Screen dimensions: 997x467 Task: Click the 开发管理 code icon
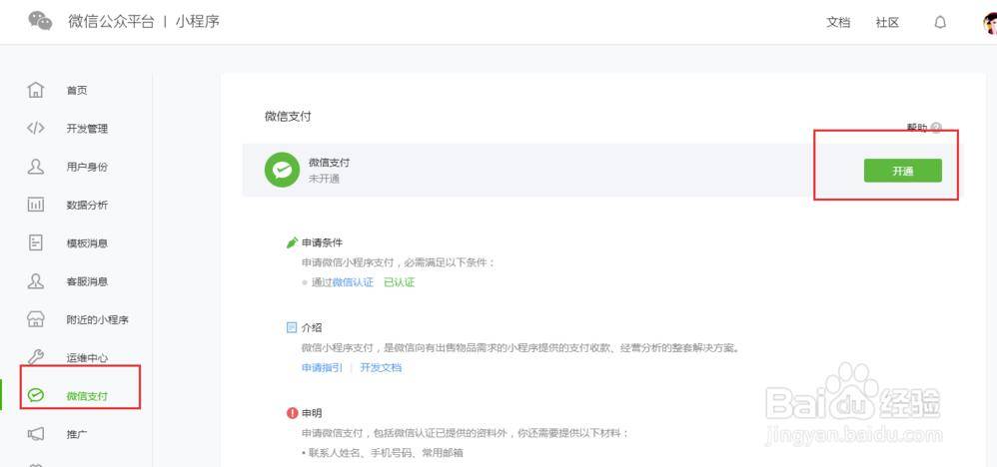36,128
